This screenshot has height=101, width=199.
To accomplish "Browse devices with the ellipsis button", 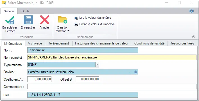I will pyautogui.click(x=131, y=72).
